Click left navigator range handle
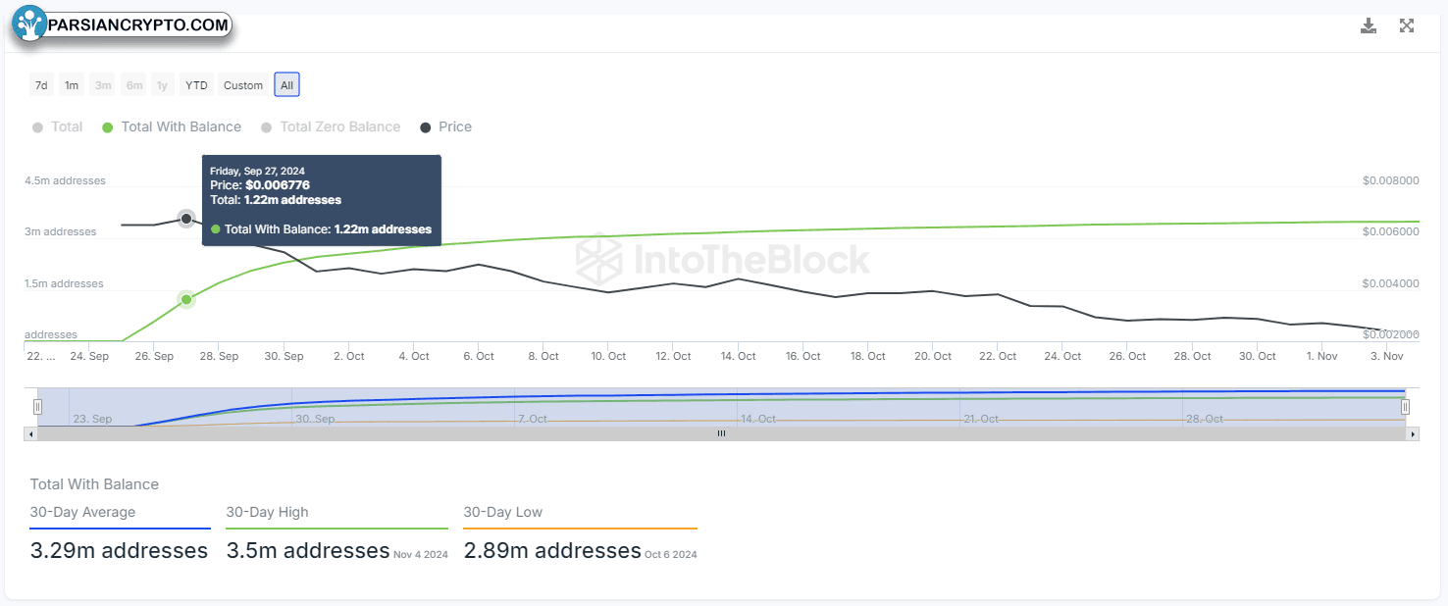This screenshot has height=606, width=1448. [x=38, y=406]
